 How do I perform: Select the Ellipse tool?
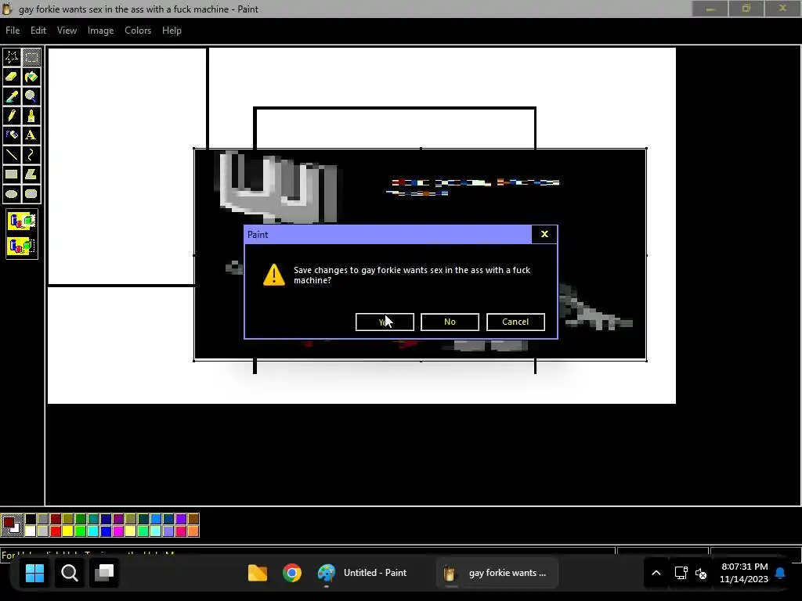point(12,194)
